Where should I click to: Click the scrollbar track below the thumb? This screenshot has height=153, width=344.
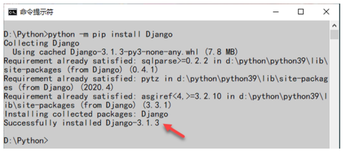click(x=335, y=95)
